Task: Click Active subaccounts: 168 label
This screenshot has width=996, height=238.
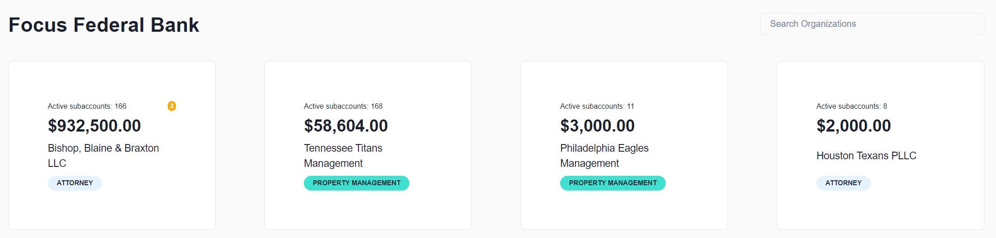Action: 343,106
